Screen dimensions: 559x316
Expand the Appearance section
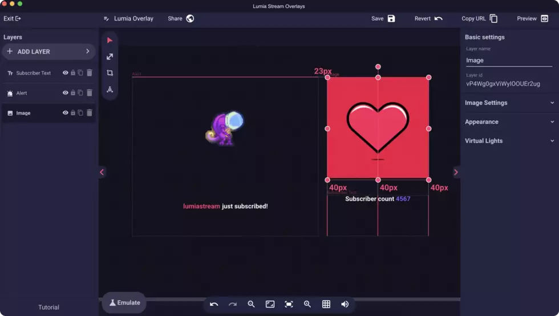(509, 122)
